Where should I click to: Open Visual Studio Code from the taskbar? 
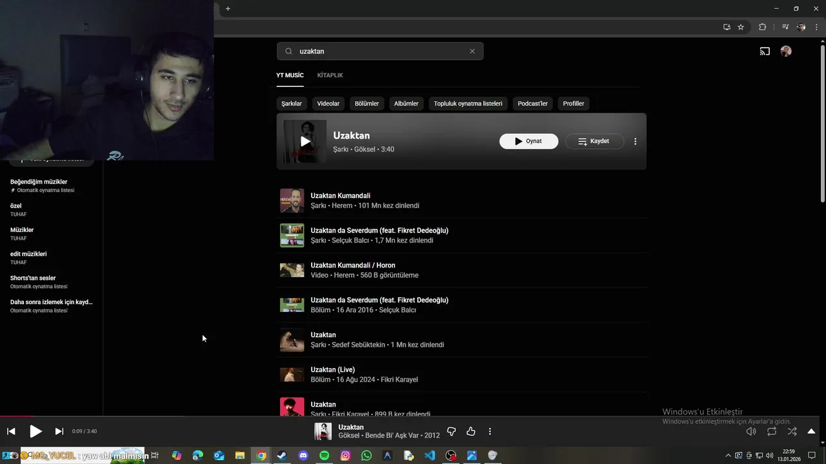430,456
